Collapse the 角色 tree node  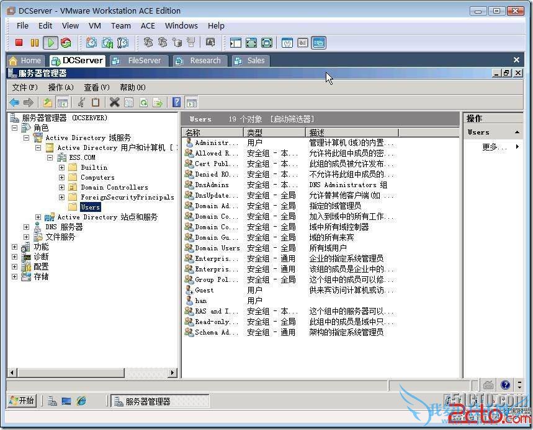15,128
